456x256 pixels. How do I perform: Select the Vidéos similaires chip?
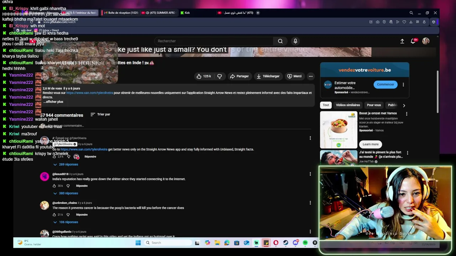point(348,105)
